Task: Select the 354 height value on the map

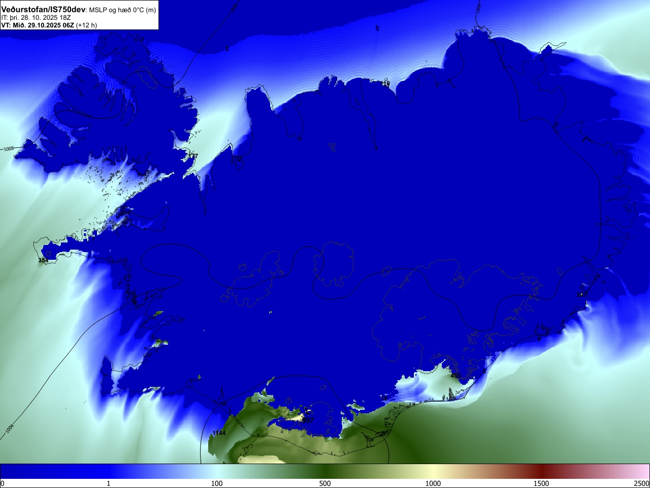Action: coord(43,260)
